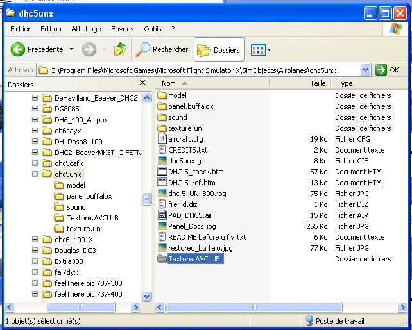Screen dimensions: 412x330
Task: Open the ? help menu
Action: click(x=173, y=29)
